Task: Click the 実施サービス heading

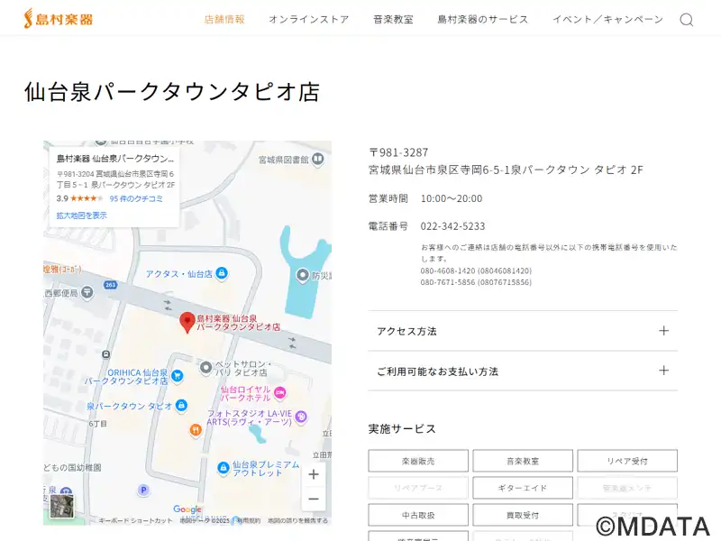Action: [402, 429]
